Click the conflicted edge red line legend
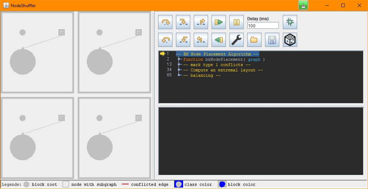 [x=125, y=184]
